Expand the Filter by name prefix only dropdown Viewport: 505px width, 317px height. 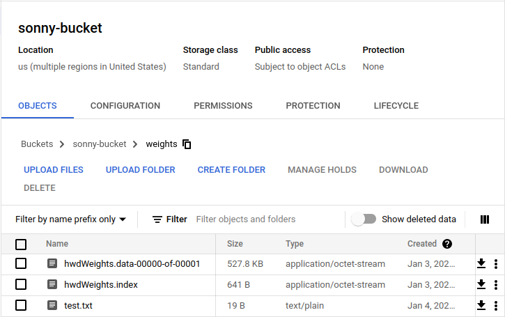[x=71, y=219]
